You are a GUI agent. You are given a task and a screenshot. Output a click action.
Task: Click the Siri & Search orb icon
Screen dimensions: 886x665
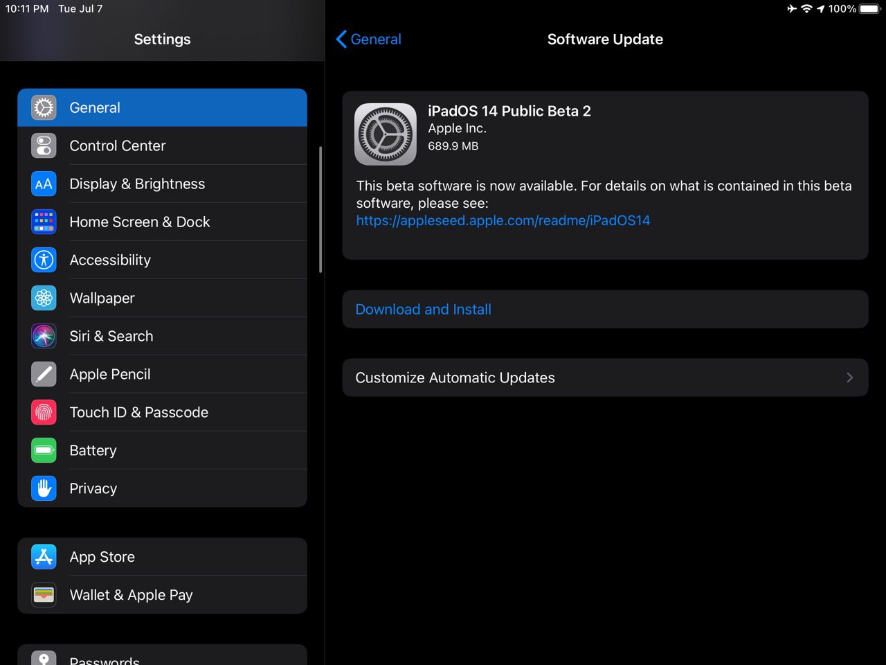click(x=44, y=336)
